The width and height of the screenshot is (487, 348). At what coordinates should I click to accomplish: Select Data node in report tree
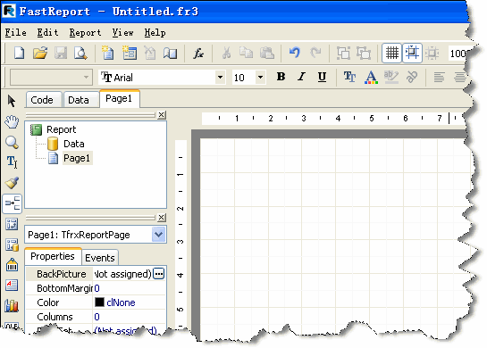[x=74, y=144]
